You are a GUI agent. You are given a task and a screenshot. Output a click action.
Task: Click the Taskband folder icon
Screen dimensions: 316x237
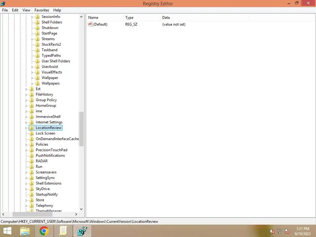(x=37, y=50)
